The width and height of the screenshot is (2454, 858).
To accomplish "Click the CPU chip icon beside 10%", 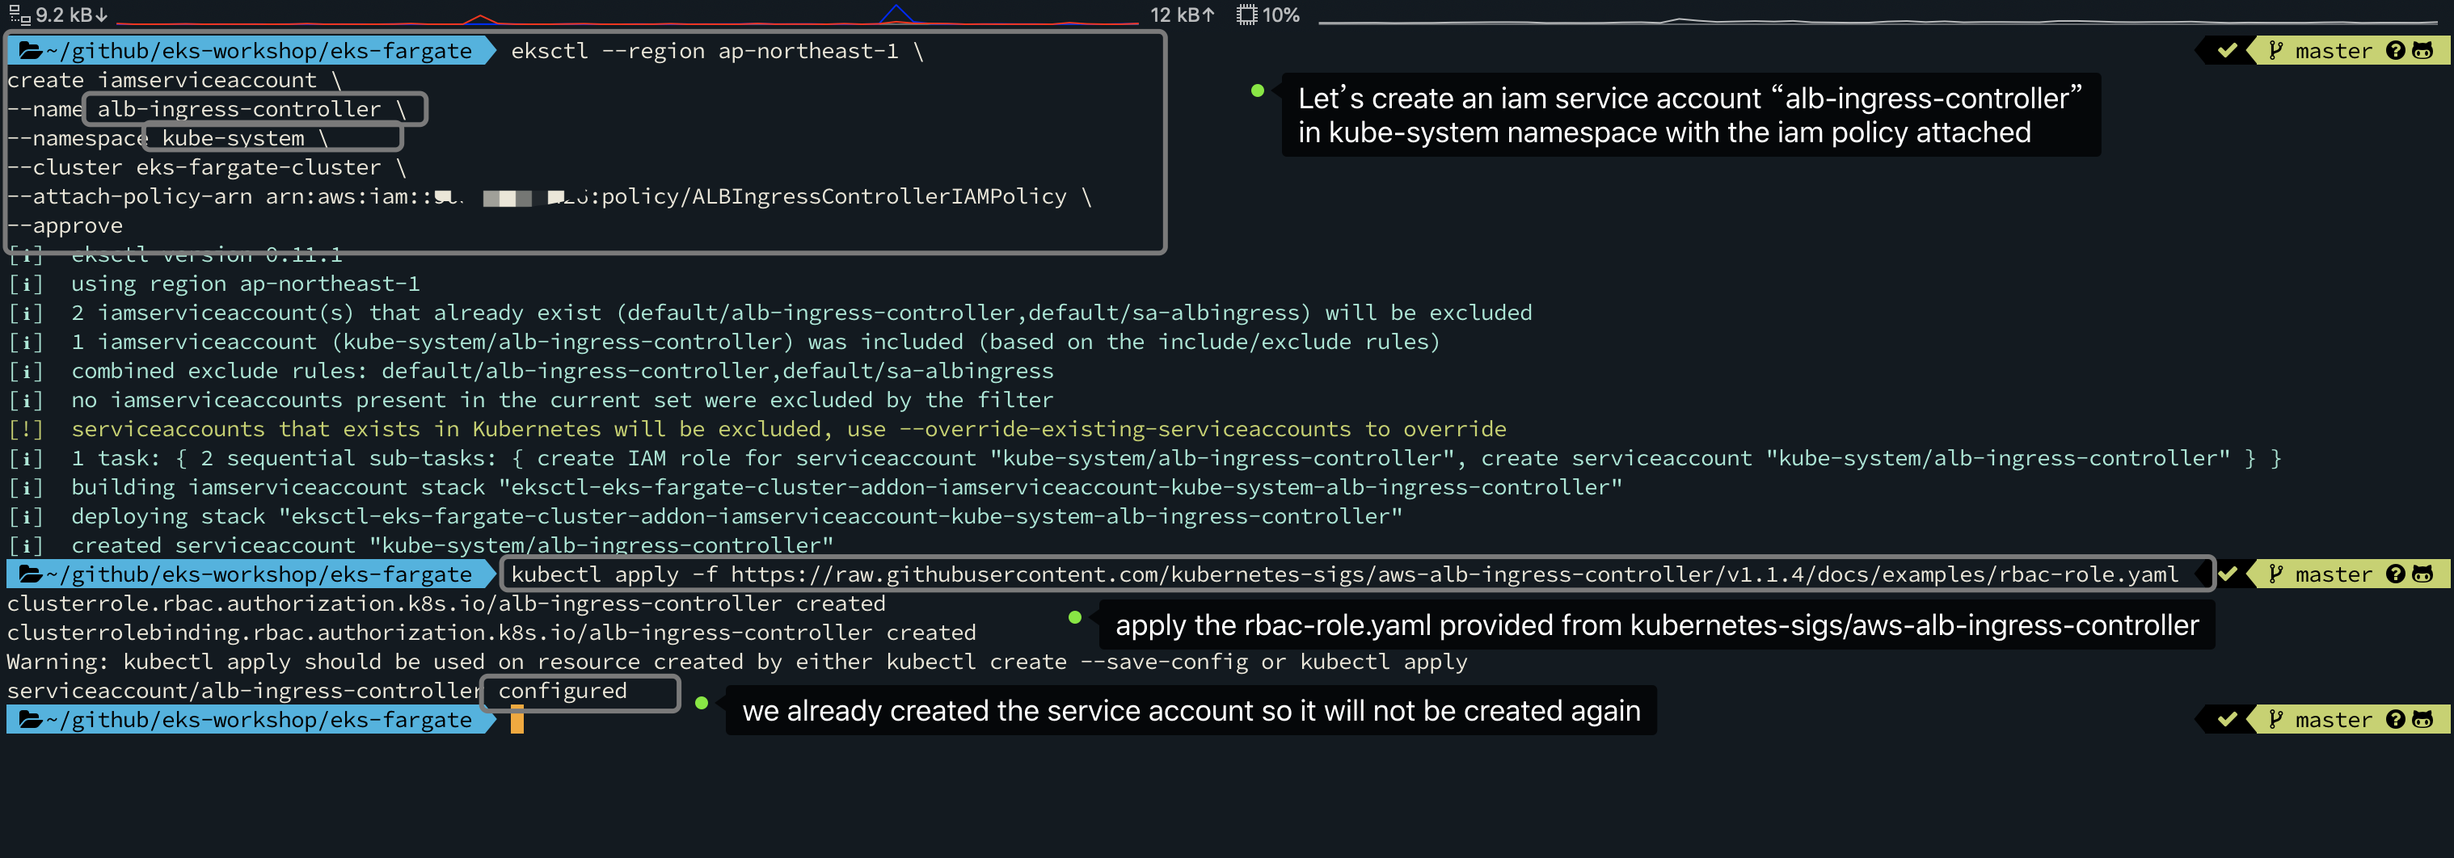I will (x=1246, y=15).
